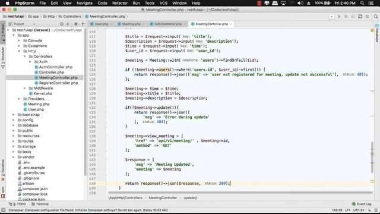Click the macOS Spotlight search icon
The image size is (380, 214).
click(x=362, y=3)
